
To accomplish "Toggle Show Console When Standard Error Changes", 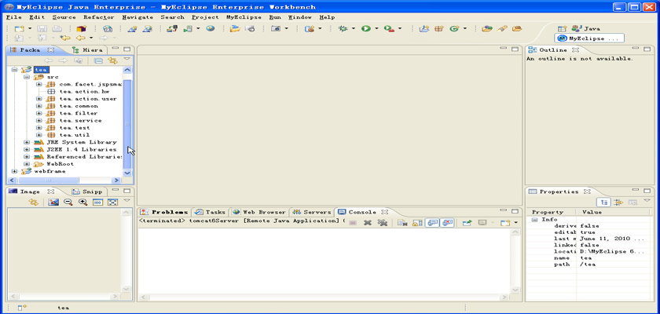I will pyautogui.click(x=447, y=223).
